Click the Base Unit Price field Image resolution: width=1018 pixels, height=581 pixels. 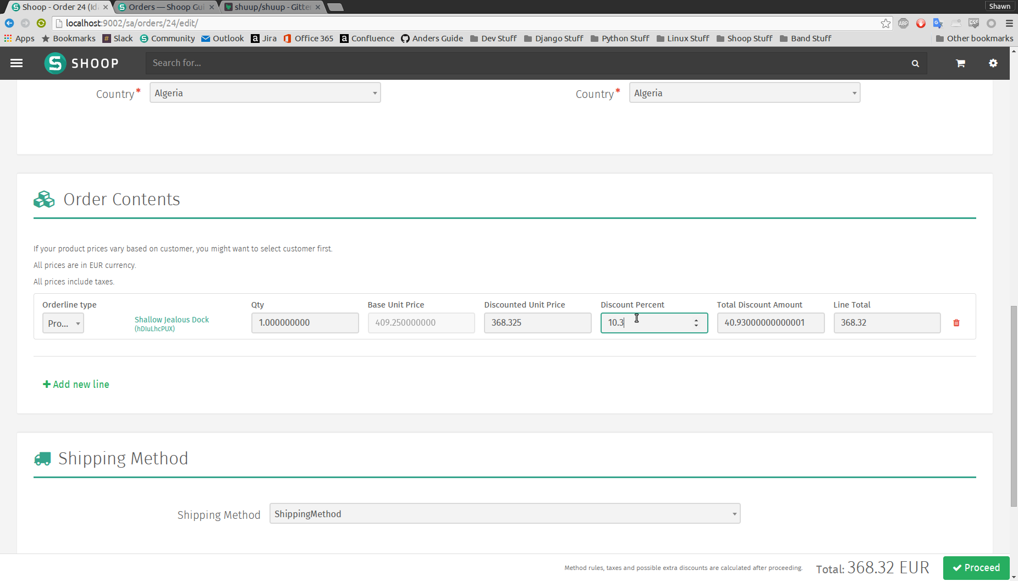pos(421,323)
